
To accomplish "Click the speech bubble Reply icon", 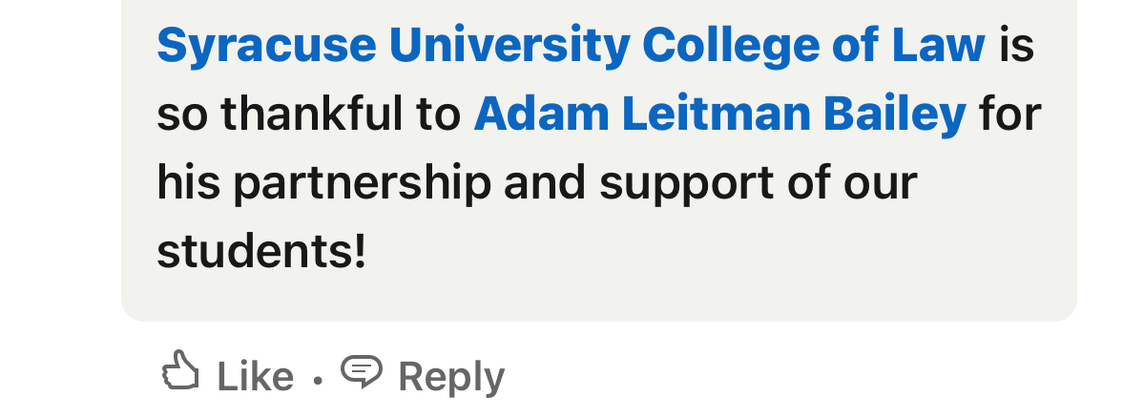I will [x=362, y=371].
